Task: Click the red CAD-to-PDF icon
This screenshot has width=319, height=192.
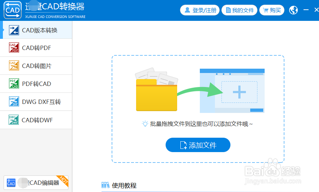Action: click(14, 47)
